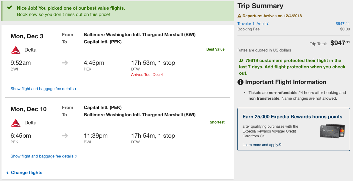Click the Expedia Voyager credit card image

[x=332, y=131]
